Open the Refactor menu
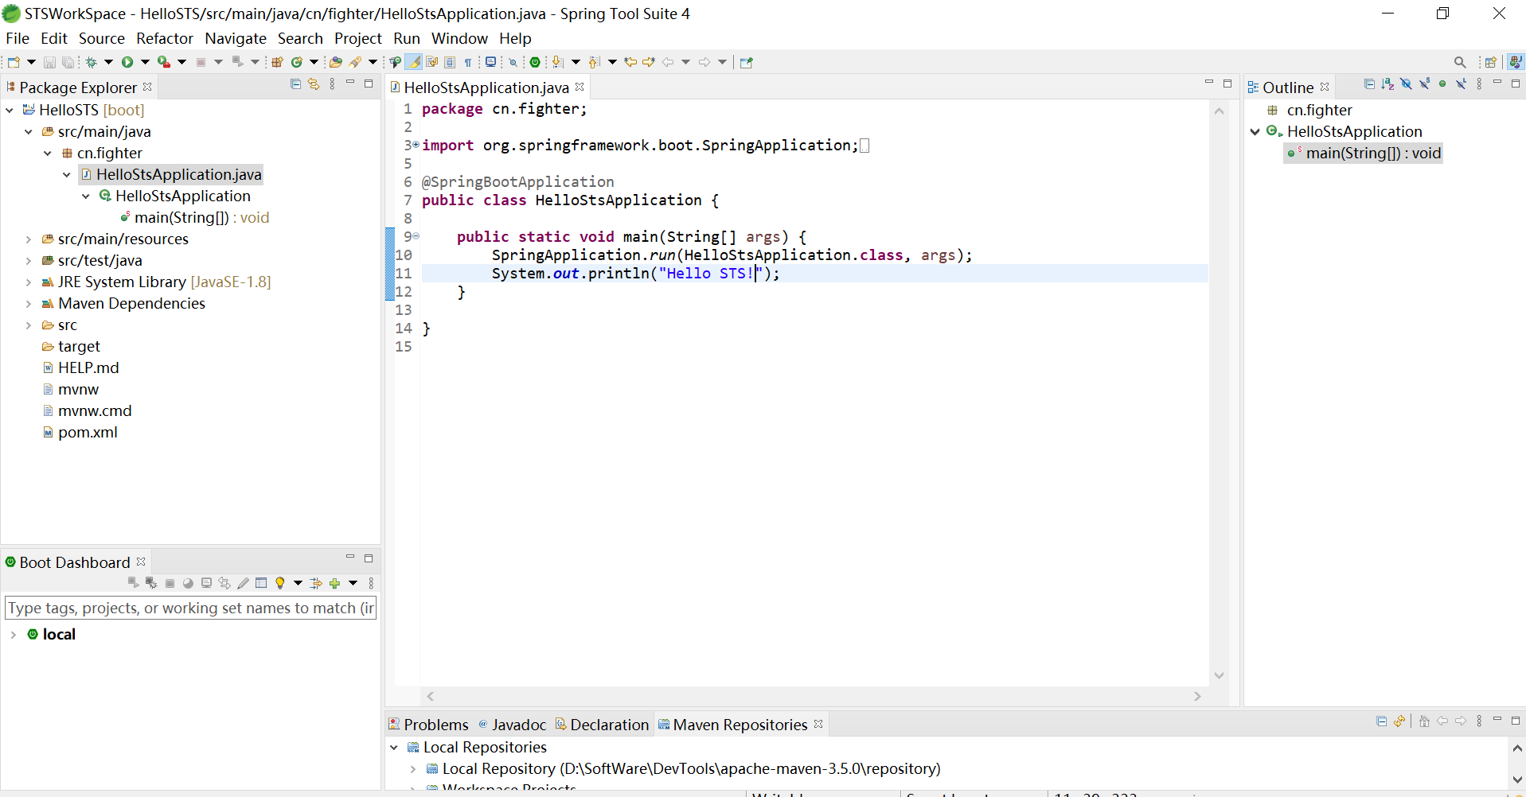Viewport: 1526px width, 797px height. [164, 38]
